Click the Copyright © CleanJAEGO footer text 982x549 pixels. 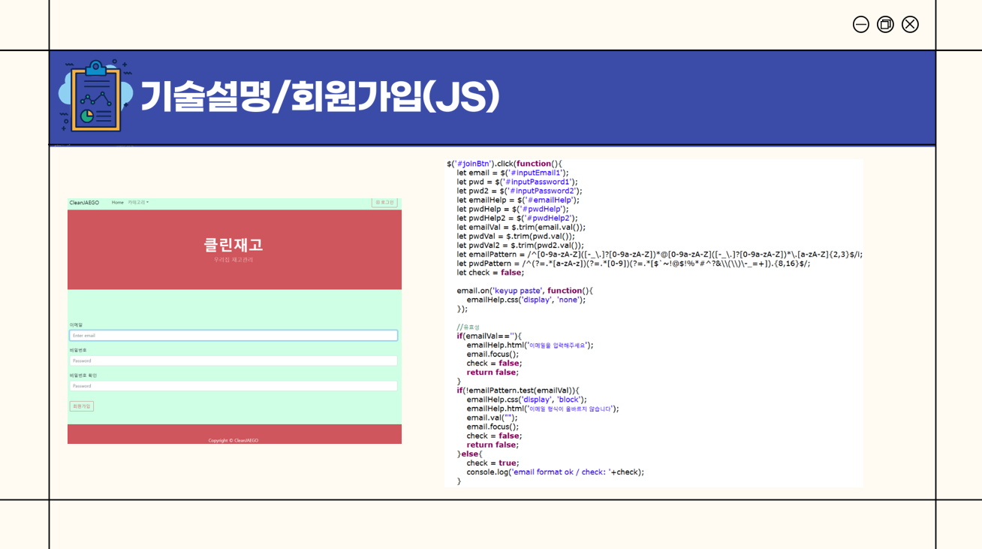point(235,440)
